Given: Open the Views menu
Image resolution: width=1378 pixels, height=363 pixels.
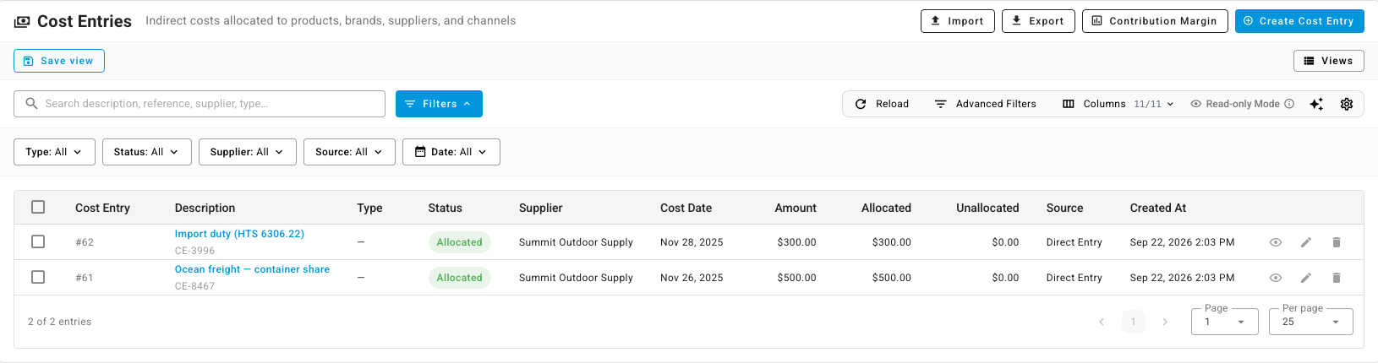Looking at the screenshot, I should 1328,61.
